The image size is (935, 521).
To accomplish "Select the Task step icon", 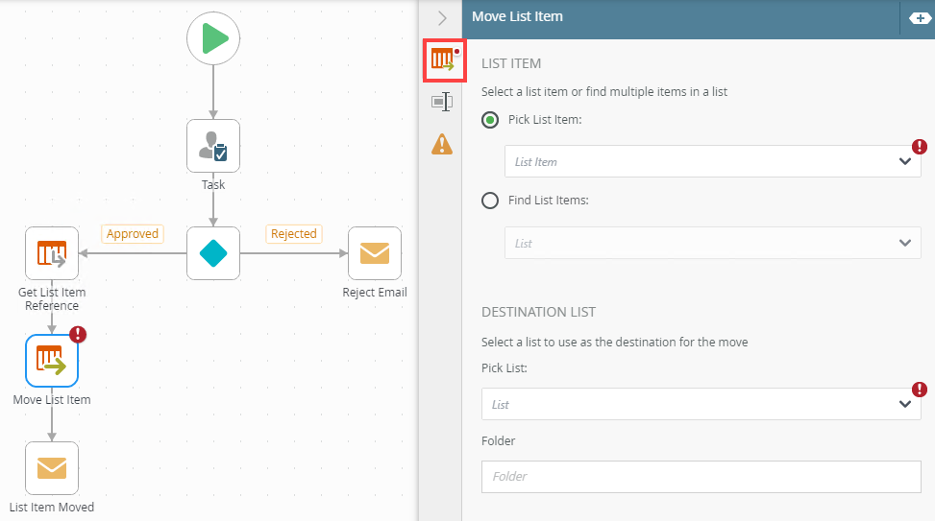I will point(213,146).
